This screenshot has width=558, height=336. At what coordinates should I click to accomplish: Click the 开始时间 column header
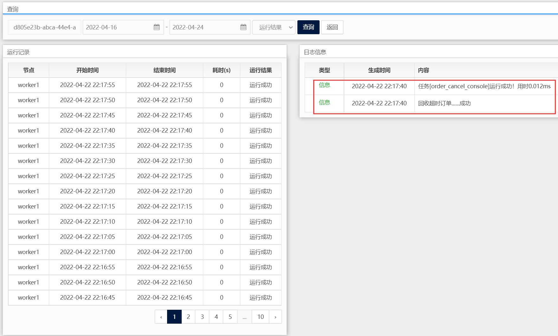point(88,70)
